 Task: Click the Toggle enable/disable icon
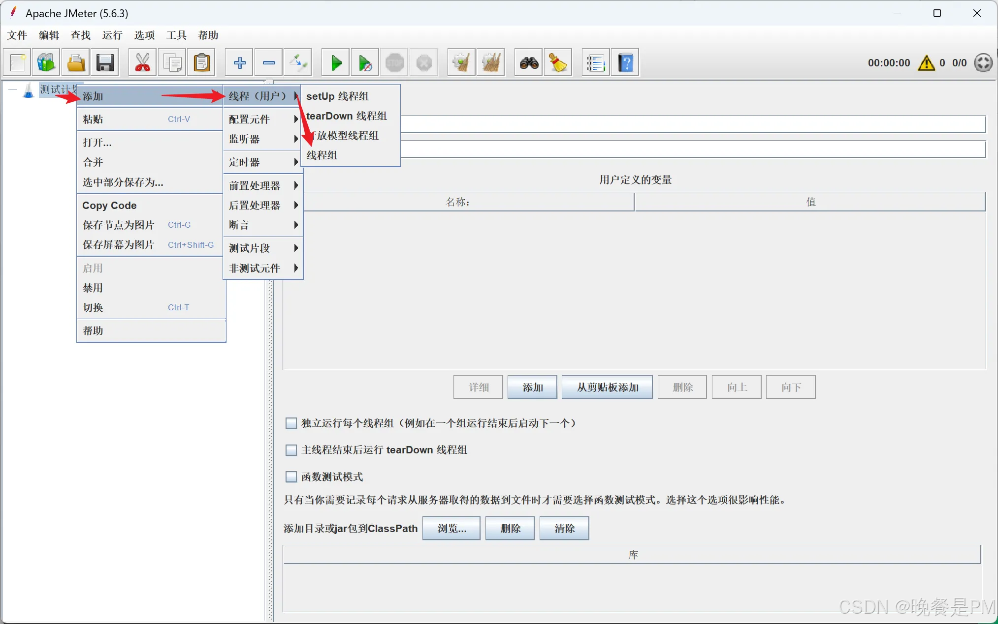[x=298, y=63]
